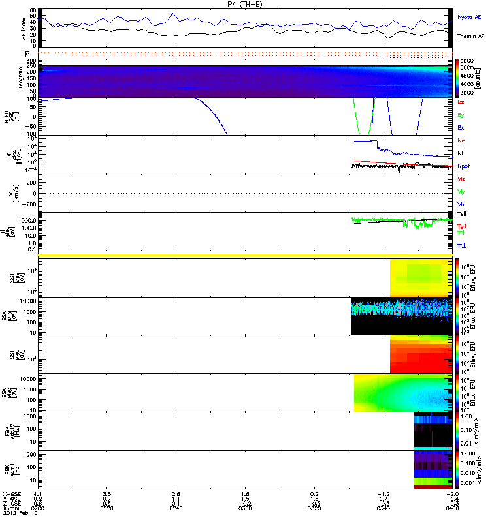Viewport: 490px width, 522px height.
Task: Click the 0200 time tick label
Action: [37, 508]
